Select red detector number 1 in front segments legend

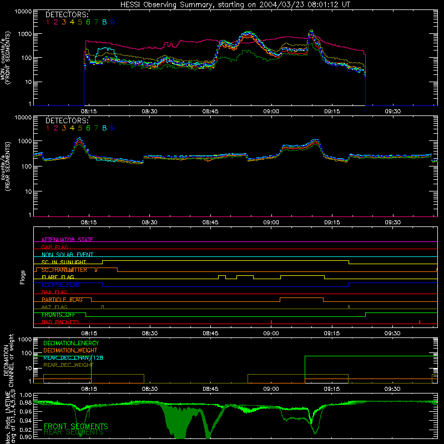tap(48, 22)
